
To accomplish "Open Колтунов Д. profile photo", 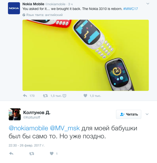I will 15,114.
